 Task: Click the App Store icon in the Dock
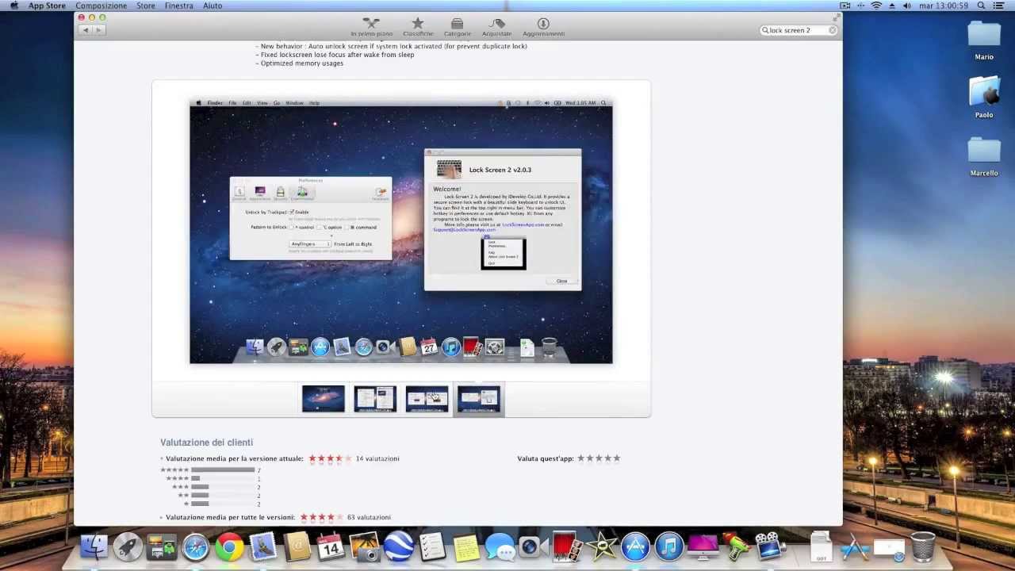[635, 546]
